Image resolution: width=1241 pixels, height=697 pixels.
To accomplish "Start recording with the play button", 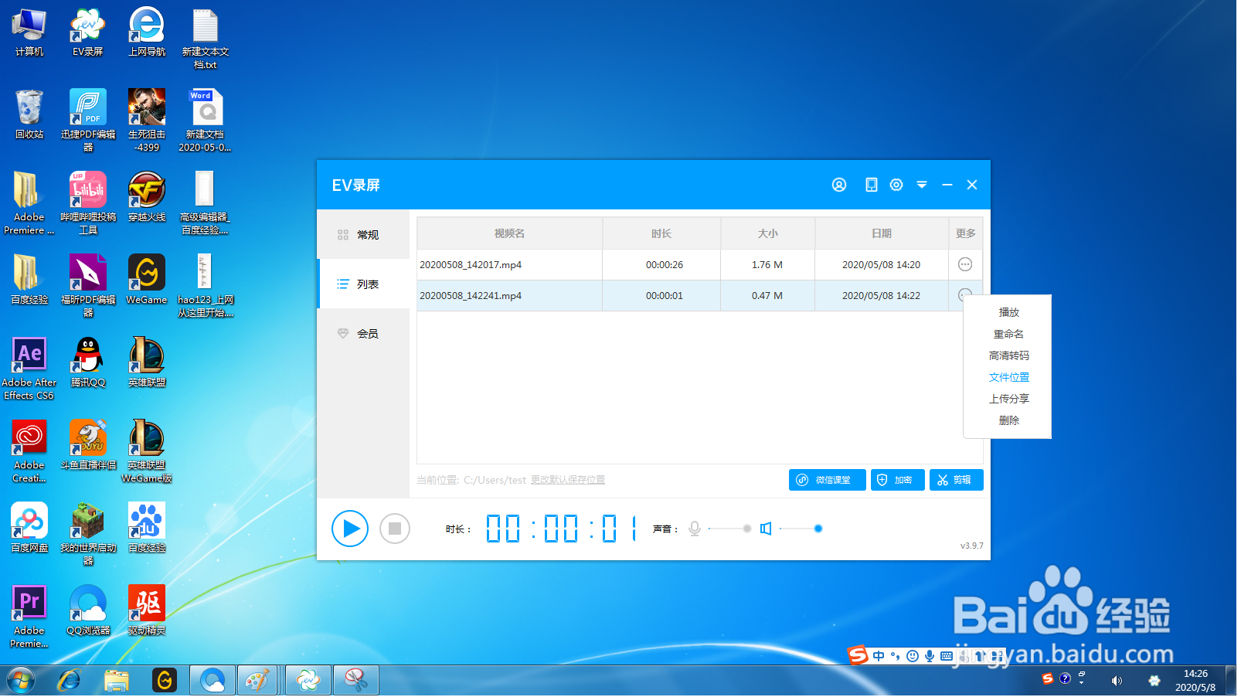I will point(352,530).
